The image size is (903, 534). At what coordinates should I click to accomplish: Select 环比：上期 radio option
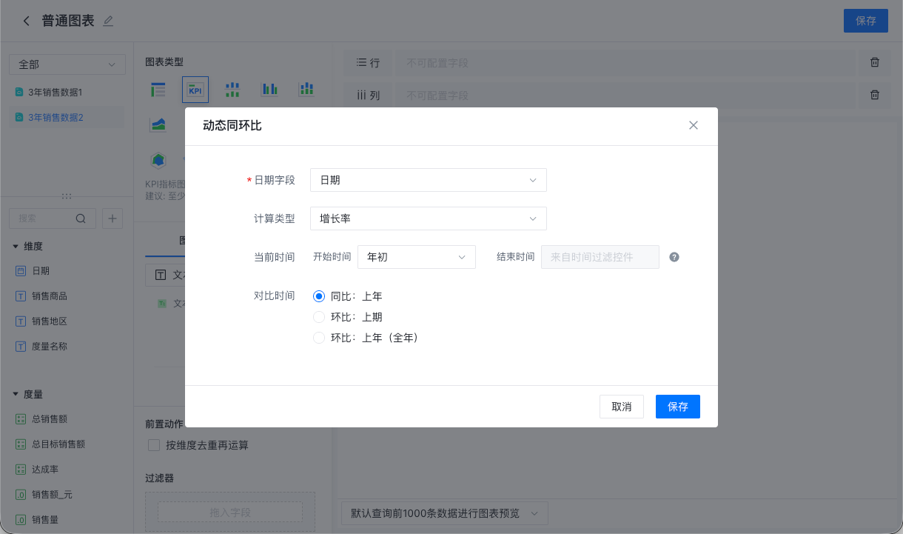348,317
